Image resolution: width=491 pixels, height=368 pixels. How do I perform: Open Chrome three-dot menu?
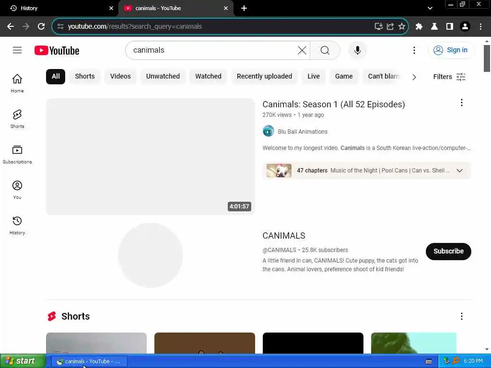(x=480, y=26)
